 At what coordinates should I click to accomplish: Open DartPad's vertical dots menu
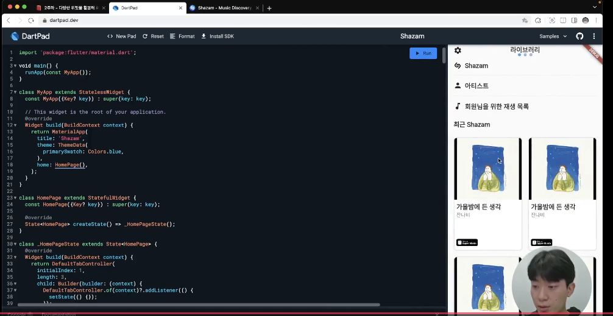[x=594, y=37]
